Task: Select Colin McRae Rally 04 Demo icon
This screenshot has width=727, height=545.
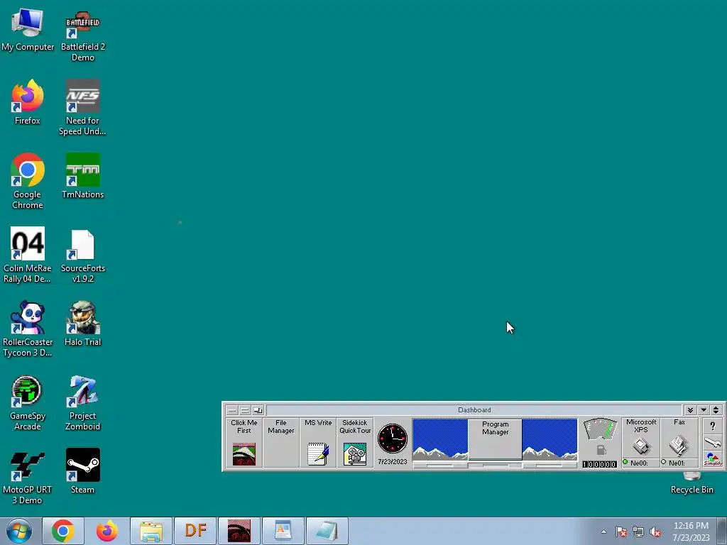Action: coord(28,255)
